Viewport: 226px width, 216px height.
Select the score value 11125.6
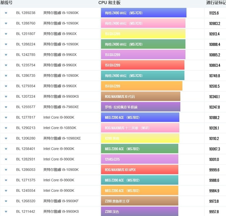[214, 13]
